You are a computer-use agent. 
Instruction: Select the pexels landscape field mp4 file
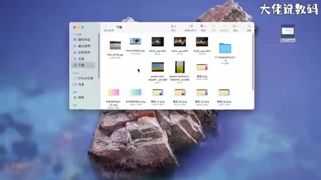click(157, 67)
